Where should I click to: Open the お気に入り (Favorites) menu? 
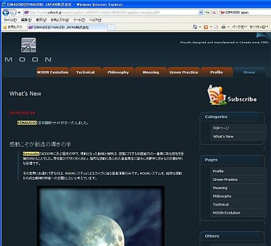(60, 20)
